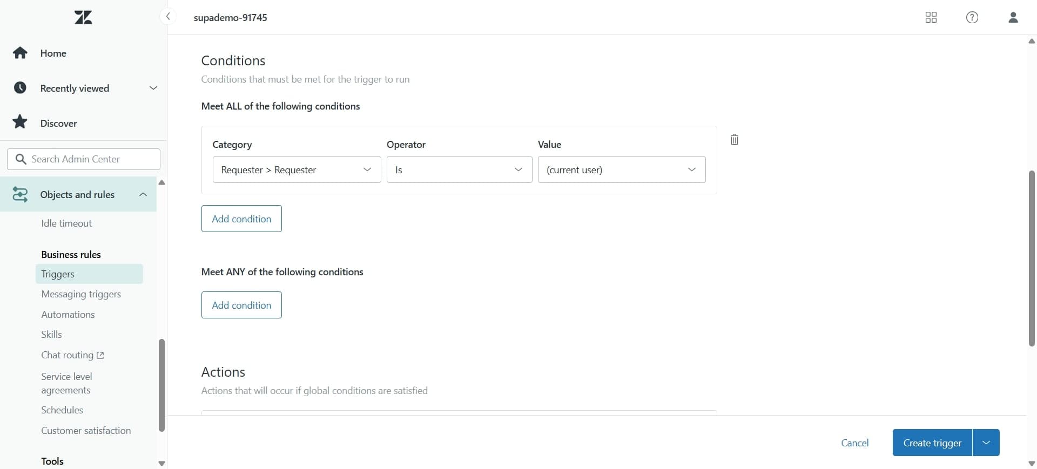This screenshot has height=469, width=1037.
Task: Click the Business rules heading
Action: click(71, 254)
